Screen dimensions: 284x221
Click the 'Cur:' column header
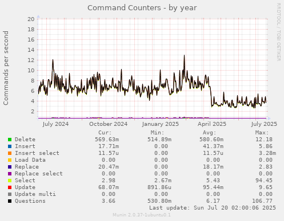click(x=105, y=133)
